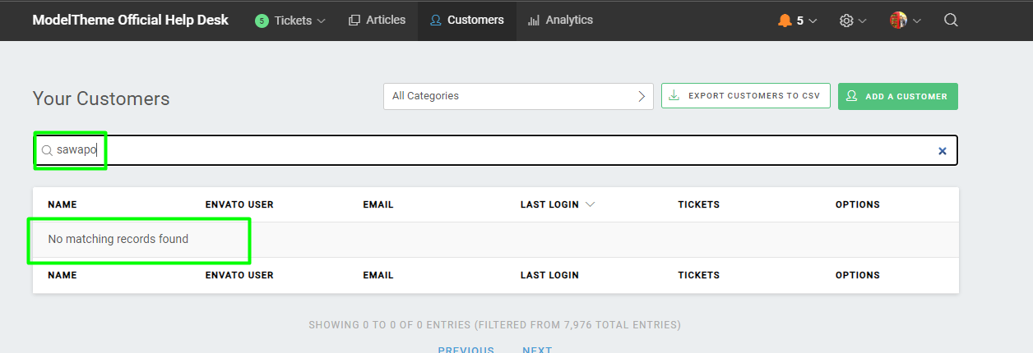The width and height of the screenshot is (1033, 353).
Task: Click the green tickets count badge
Action: click(x=262, y=21)
